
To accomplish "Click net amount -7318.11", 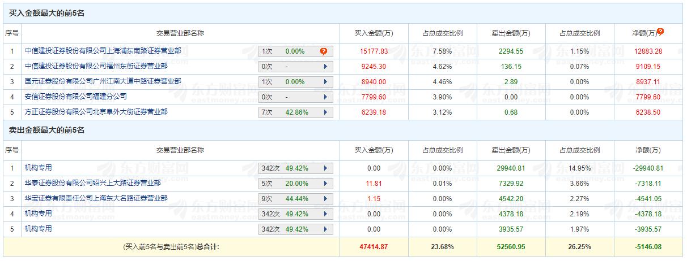I will pyautogui.click(x=648, y=184).
